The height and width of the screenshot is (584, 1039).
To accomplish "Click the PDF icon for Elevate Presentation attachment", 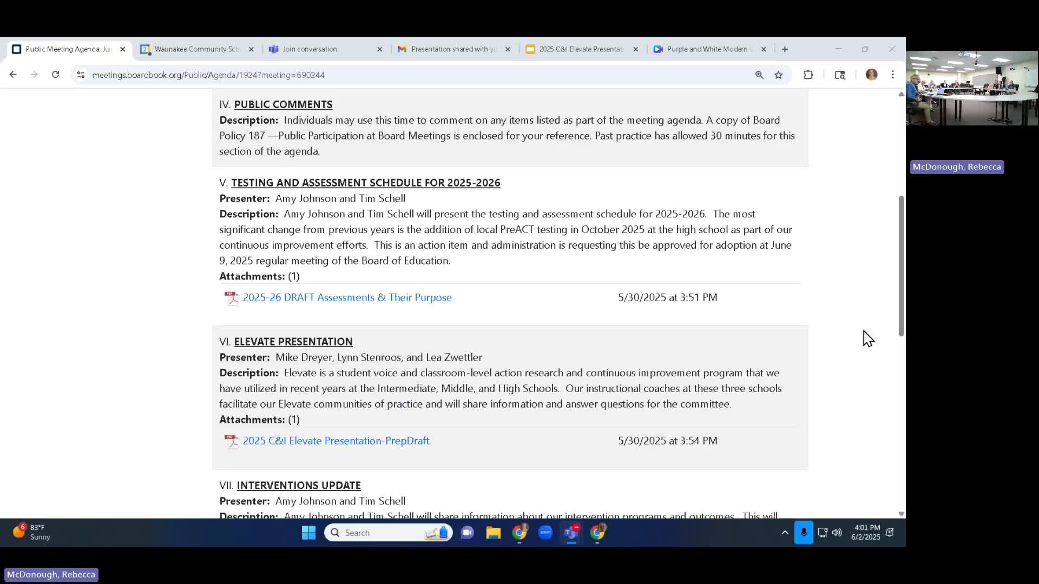I will (232, 441).
